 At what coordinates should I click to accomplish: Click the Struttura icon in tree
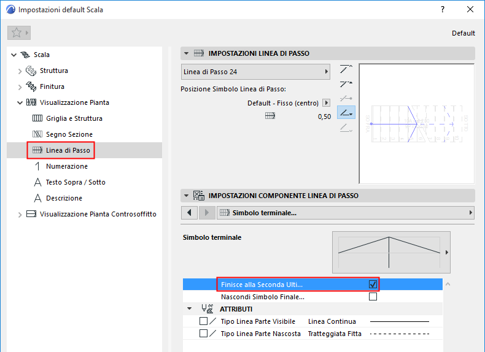pyautogui.click(x=31, y=71)
